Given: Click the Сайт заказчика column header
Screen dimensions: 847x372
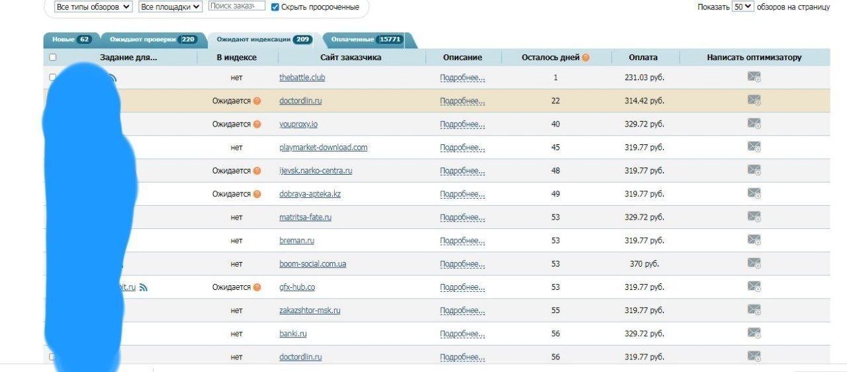Looking at the screenshot, I should [x=351, y=58].
